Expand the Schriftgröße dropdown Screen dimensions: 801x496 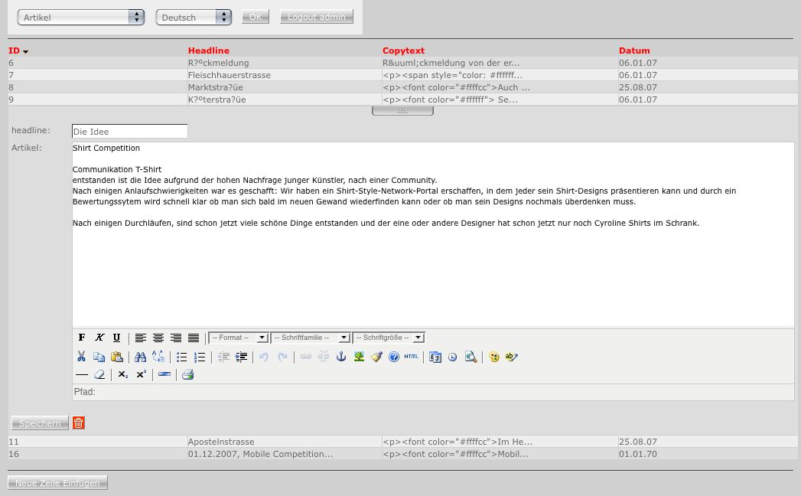click(389, 338)
